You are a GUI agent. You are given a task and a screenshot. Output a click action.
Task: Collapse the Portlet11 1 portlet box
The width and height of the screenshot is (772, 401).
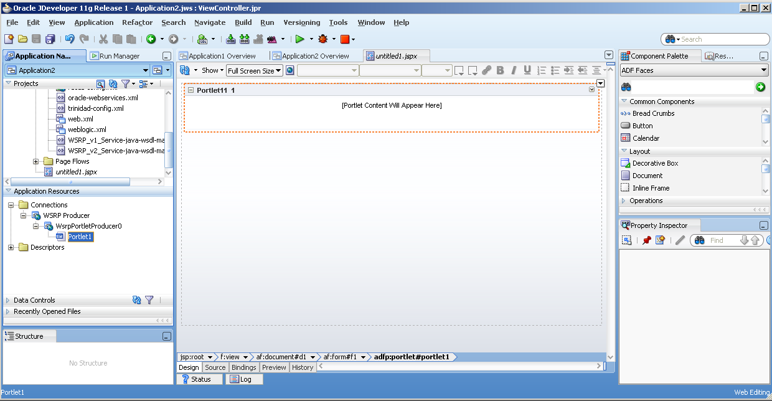[191, 90]
